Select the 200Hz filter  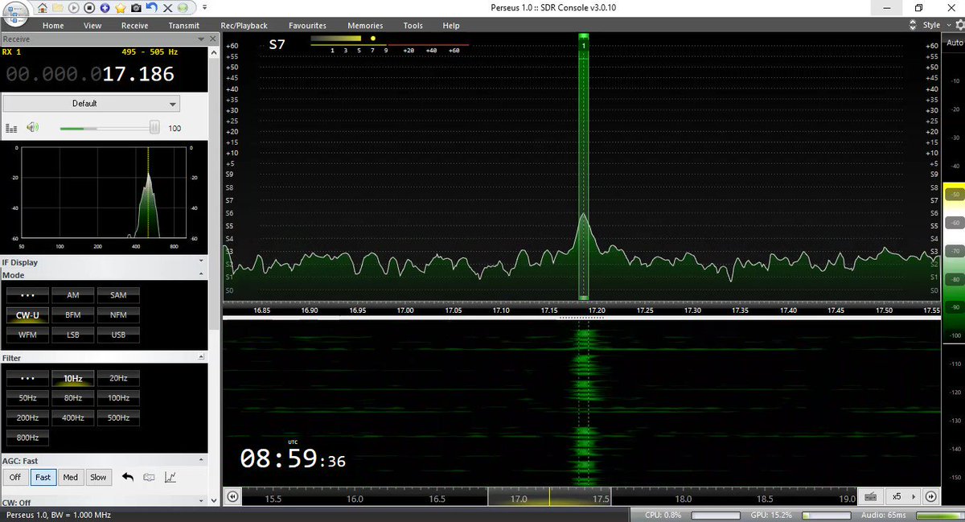[27, 418]
